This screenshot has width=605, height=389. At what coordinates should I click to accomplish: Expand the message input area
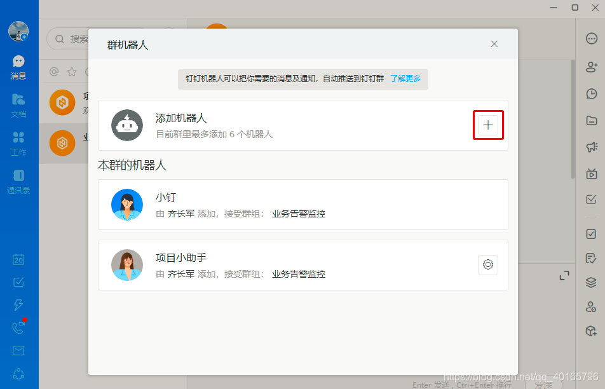[x=564, y=276]
